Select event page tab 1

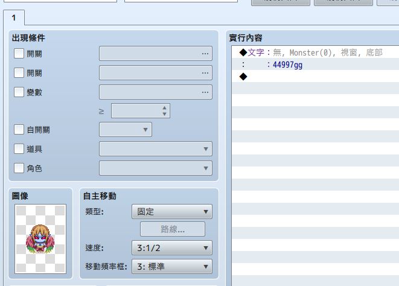(x=14, y=17)
